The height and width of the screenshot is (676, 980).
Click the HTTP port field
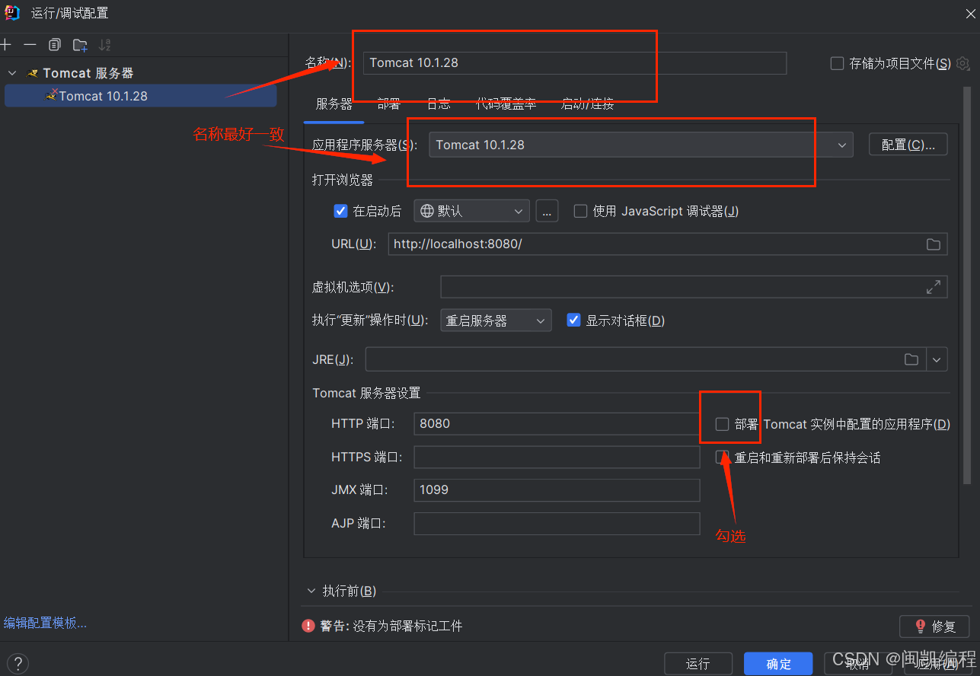point(557,423)
